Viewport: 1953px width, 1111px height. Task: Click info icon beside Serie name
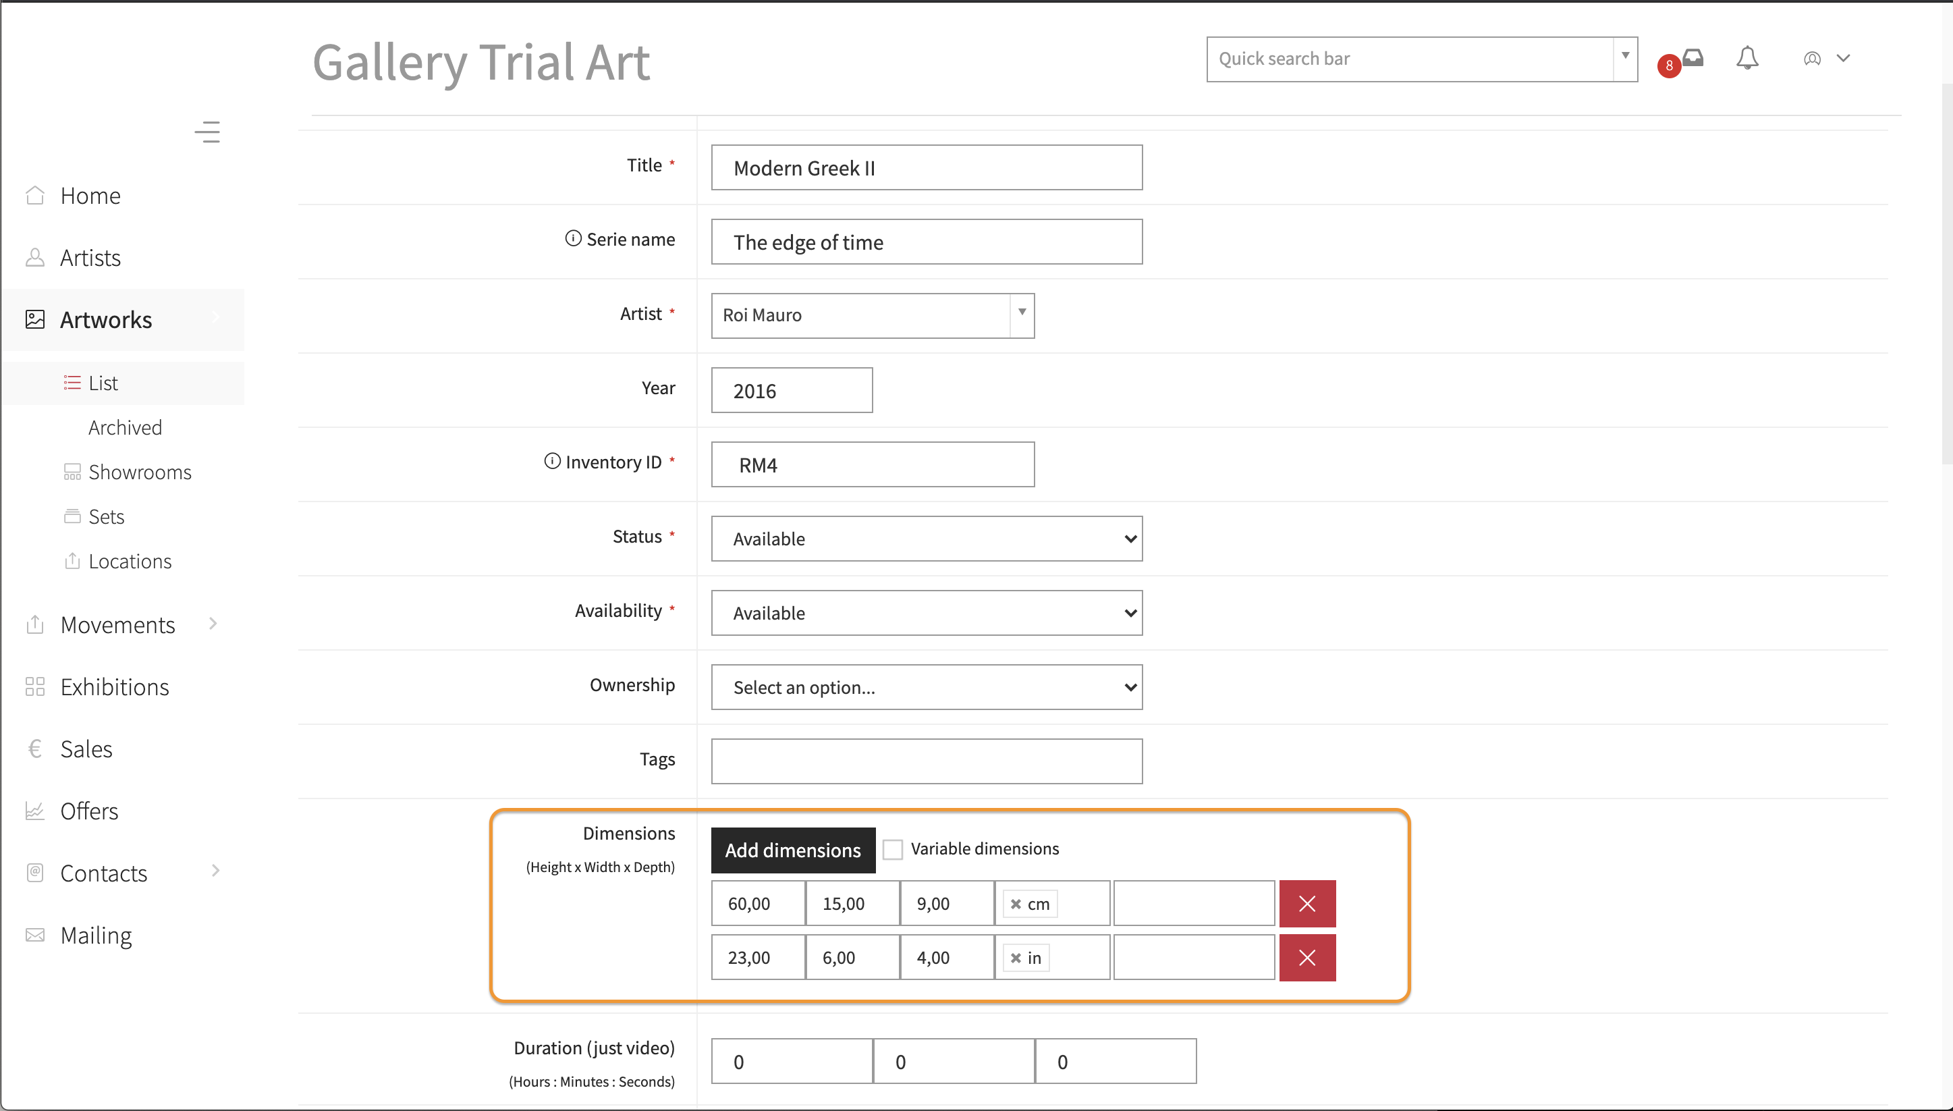[x=573, y=239]
